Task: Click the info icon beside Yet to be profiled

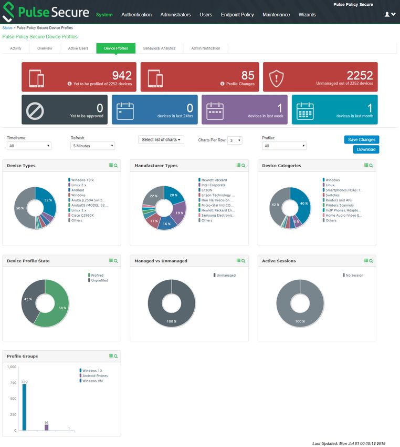Action: 69,84
